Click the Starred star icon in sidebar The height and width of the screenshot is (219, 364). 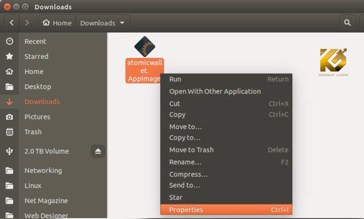click(9, 56)
